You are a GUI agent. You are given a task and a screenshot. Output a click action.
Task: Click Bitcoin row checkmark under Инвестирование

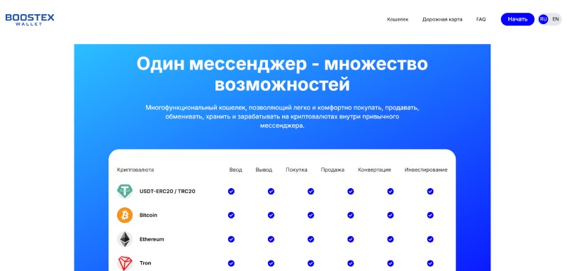(x=430, y=215)
